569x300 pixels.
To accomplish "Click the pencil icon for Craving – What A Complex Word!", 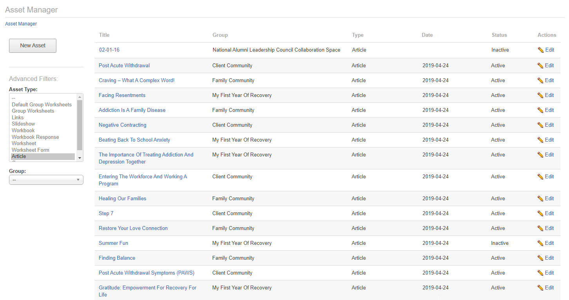I will (x=540, y=81).
